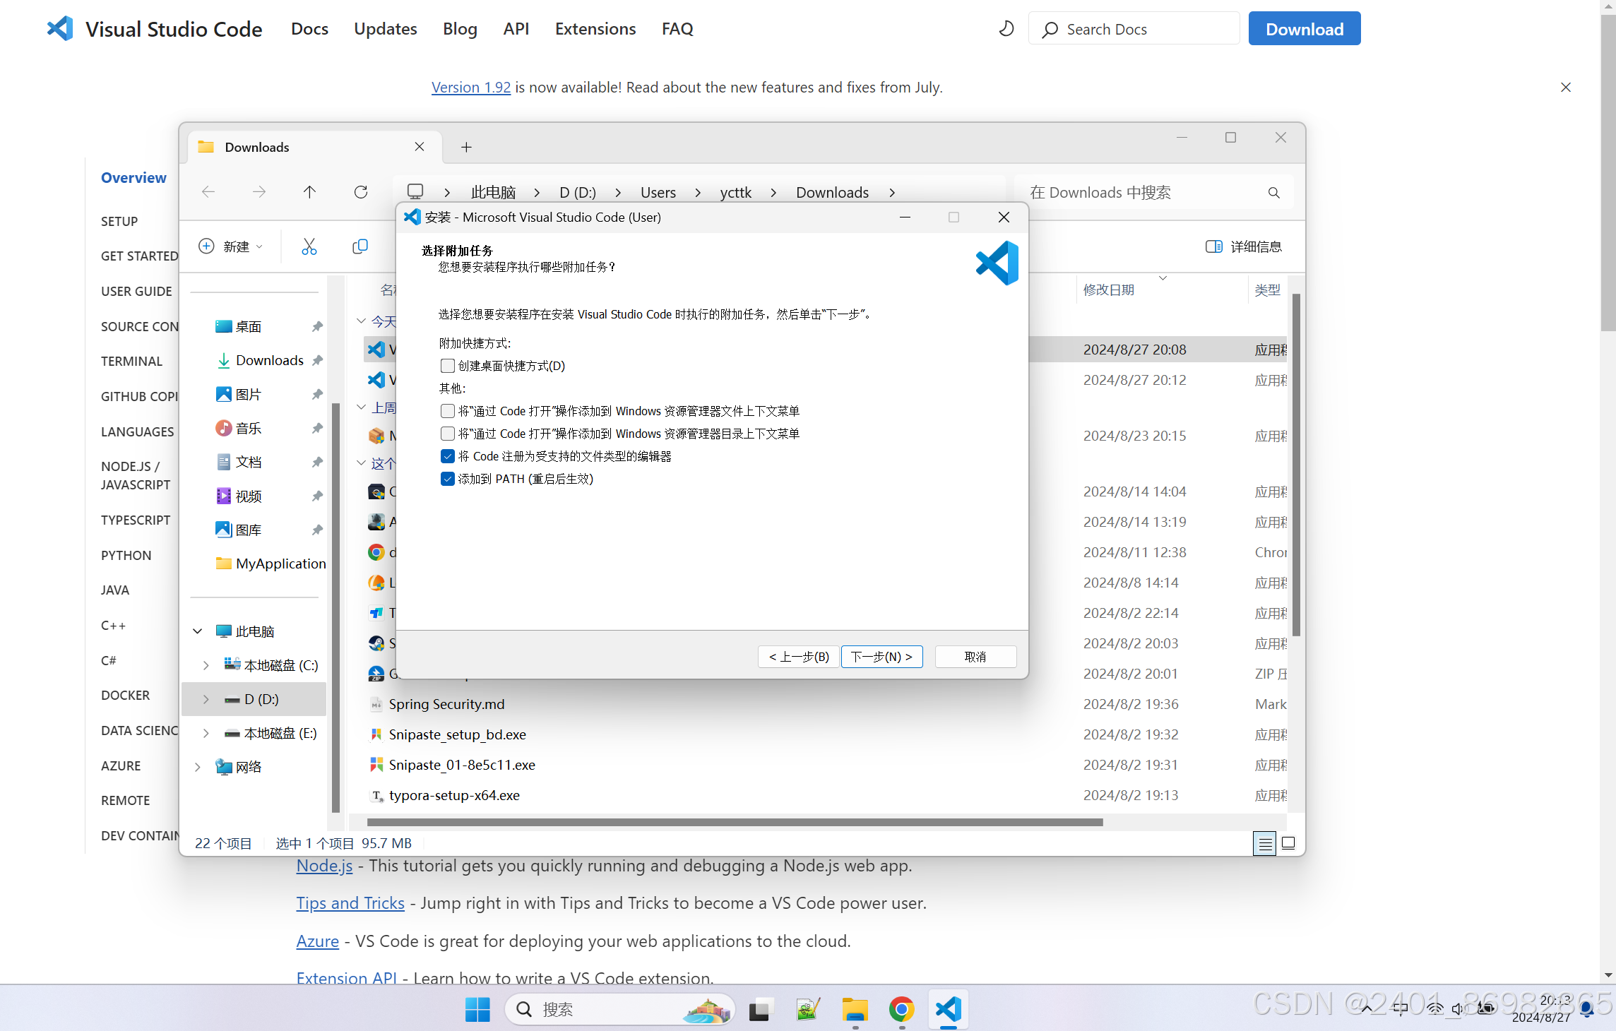The width and height of the screenshot is (1616, 1031).
Task: Expand the 本地磁盘 (E:) tree node
Action: 206,733
